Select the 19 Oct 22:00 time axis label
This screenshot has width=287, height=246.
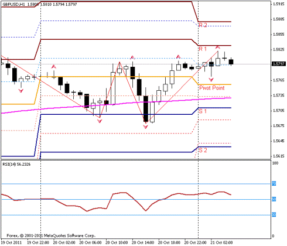click(x=38, y=242)
